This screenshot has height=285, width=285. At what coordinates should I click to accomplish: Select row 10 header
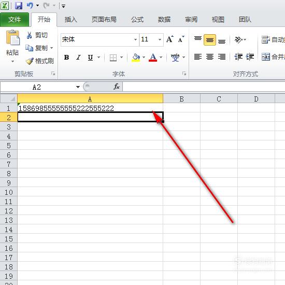(x=8, y=192)
